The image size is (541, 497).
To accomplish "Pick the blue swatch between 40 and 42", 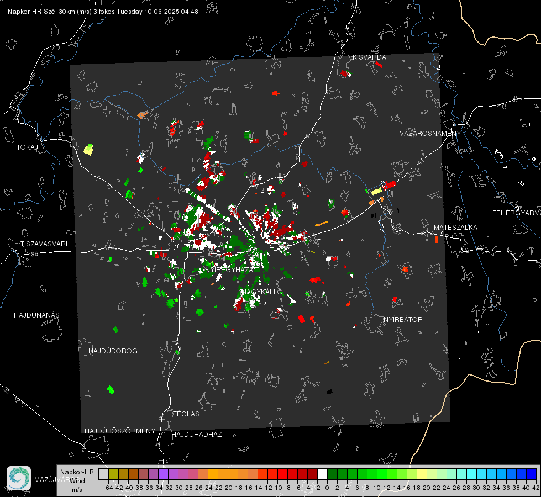I will pos(531,474).
